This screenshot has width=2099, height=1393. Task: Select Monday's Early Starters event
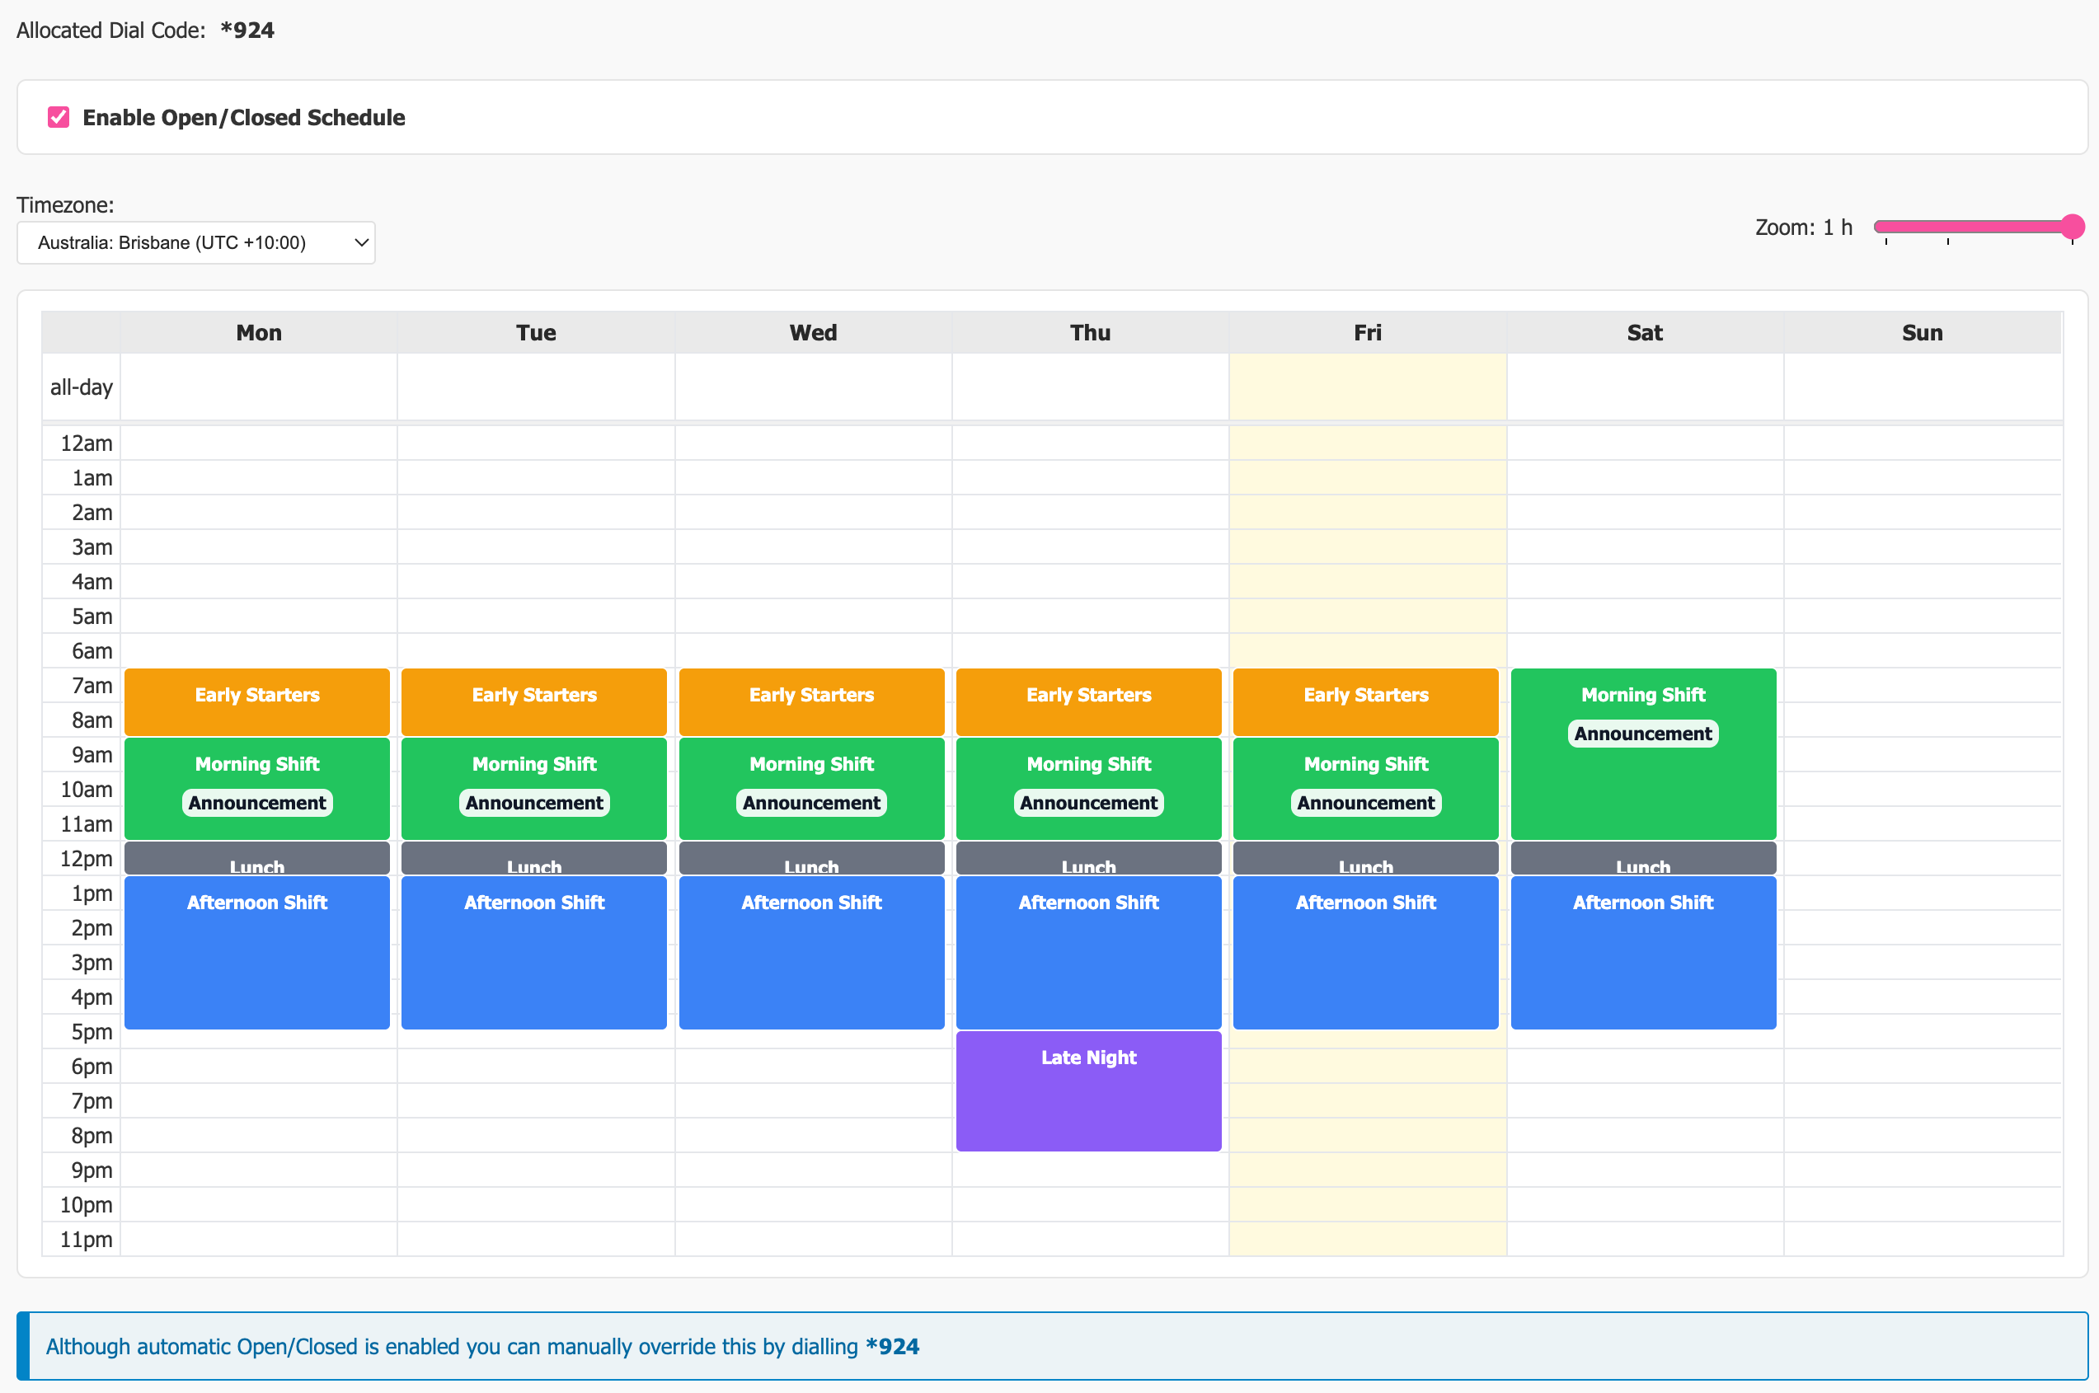coord(257,701)
